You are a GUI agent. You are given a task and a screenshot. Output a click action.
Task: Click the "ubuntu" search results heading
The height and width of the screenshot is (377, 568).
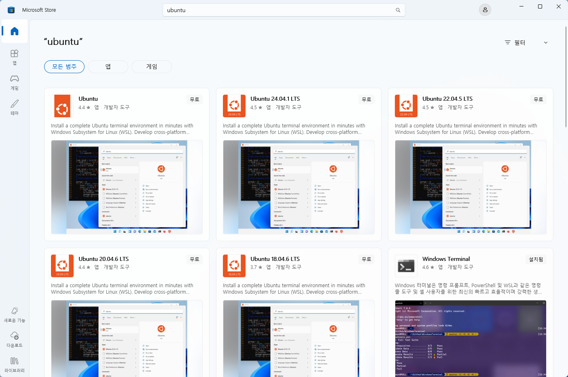coord(63,42)
